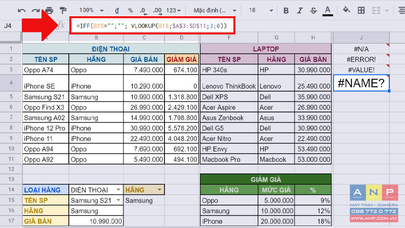This screenshot has height=228, width=405.
Task: Select the #NAME? cell J4
Action: point(361,83)
